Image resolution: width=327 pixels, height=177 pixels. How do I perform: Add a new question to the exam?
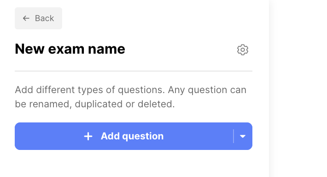[x=124, y=136]
